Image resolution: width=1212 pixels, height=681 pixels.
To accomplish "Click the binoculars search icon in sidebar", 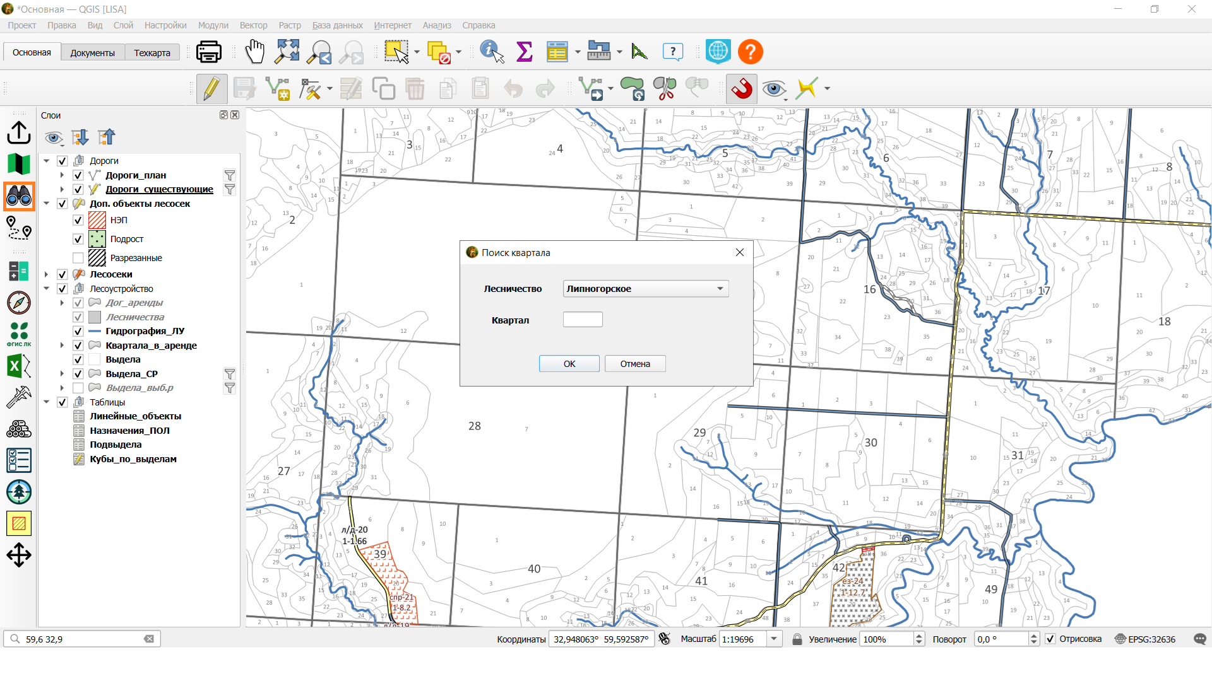I will [x=19, y=196].
